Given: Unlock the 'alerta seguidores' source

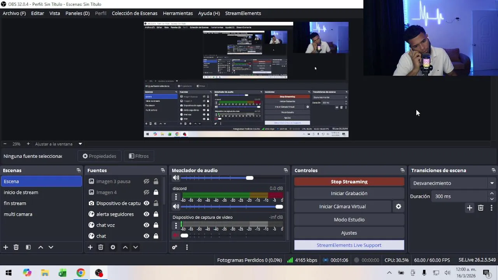Looking at the screenshot, I should 156,214.
